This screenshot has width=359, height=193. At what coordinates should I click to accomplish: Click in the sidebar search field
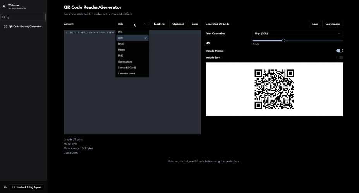[23, 17]
